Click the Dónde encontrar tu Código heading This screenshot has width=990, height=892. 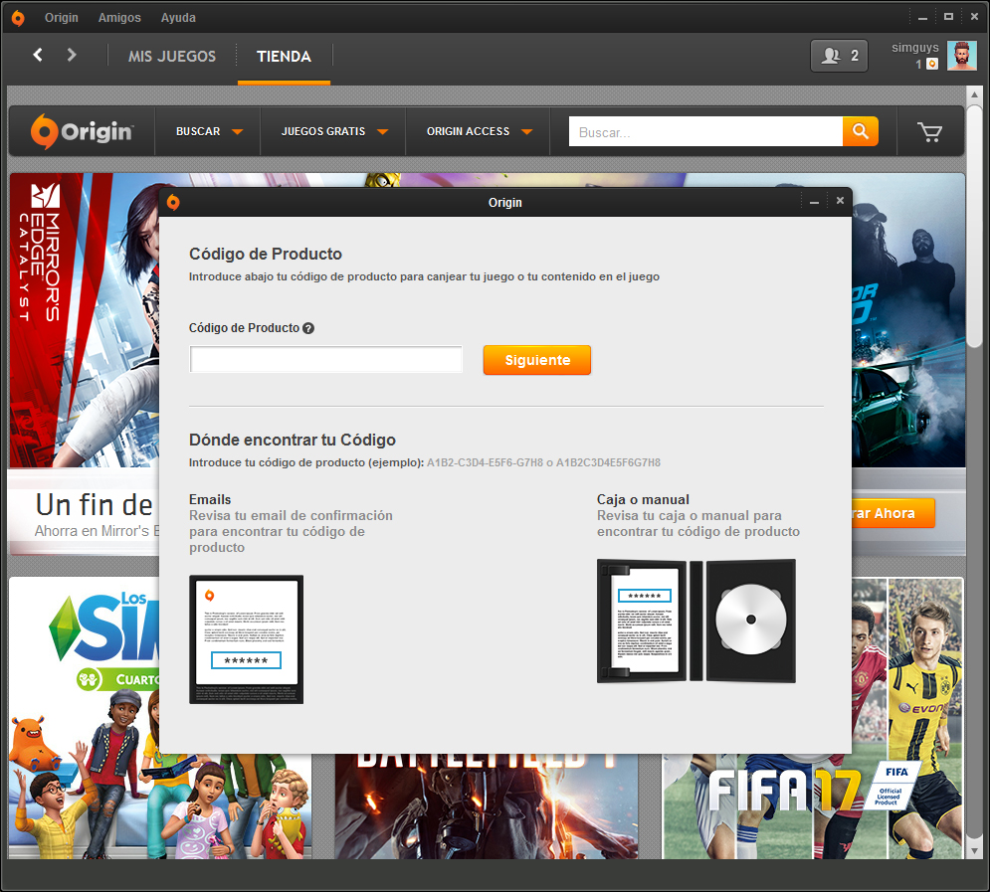293,440
